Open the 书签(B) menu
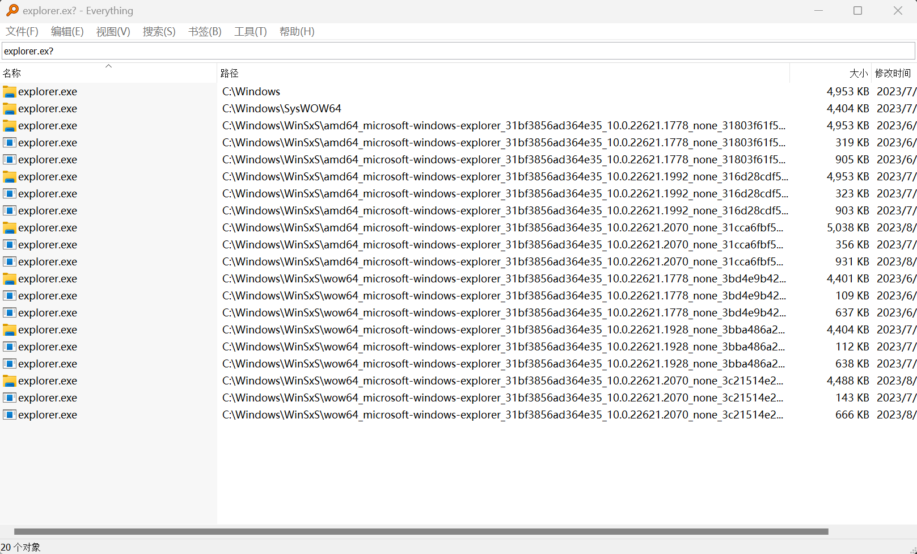Image resolution: width=917 pixels, height=554 pixels. [205, 32]
